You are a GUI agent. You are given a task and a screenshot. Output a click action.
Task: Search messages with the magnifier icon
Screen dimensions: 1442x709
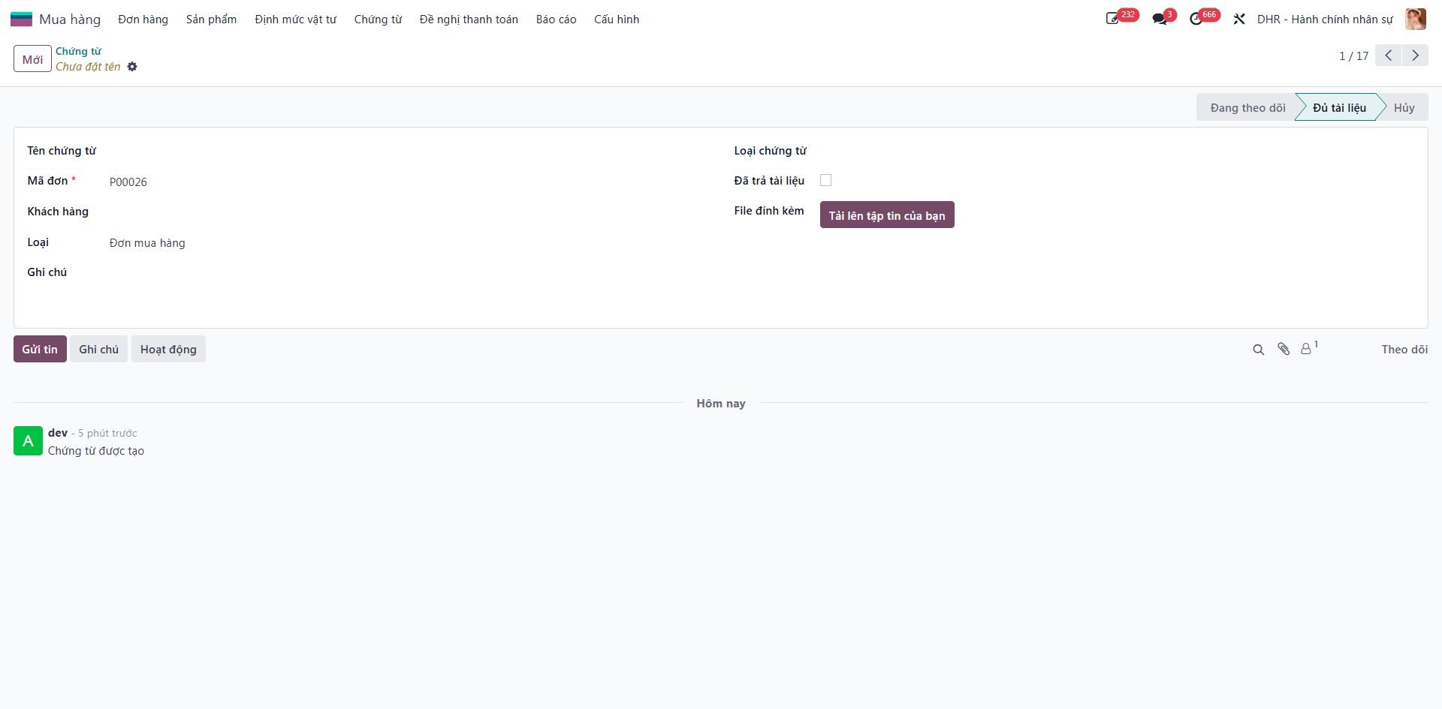(x=1259, y=350)
